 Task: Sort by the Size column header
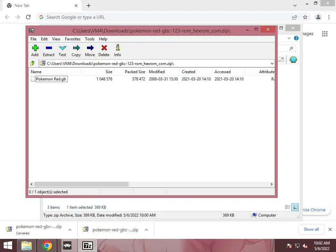pyautogui.click(x=98, y=72)
